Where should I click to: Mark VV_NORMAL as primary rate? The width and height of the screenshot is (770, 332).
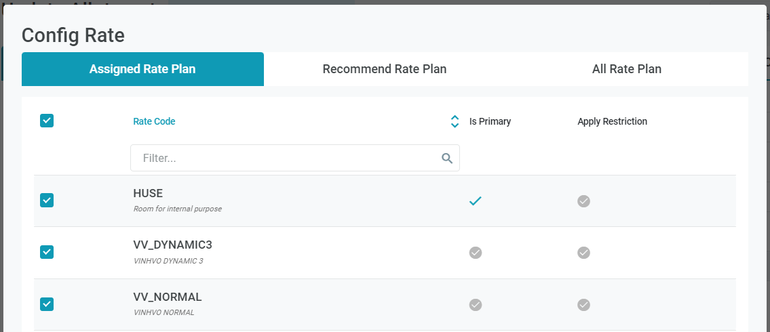pyautogui.click(x=476, y=305)
